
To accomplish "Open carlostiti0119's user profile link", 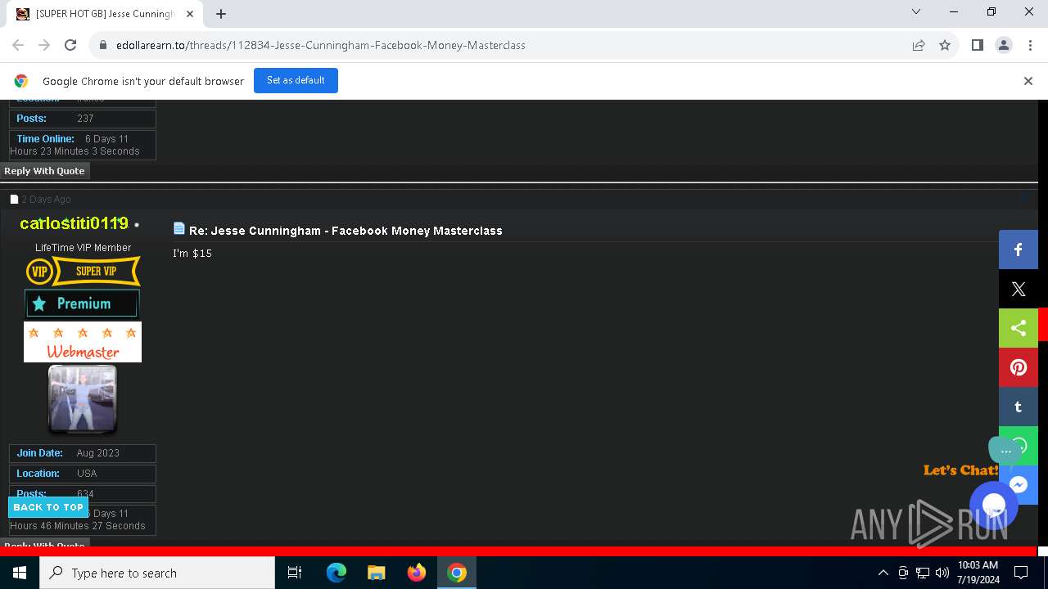I will pos(74,223).
